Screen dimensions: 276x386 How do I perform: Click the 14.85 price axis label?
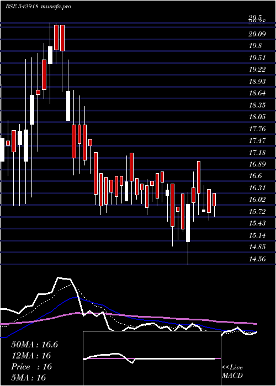tap(257, 247)
